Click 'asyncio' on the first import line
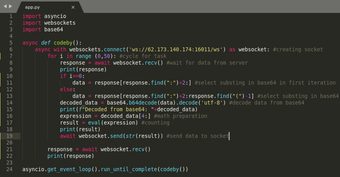 pyautogui.click(x=55, y=16)
